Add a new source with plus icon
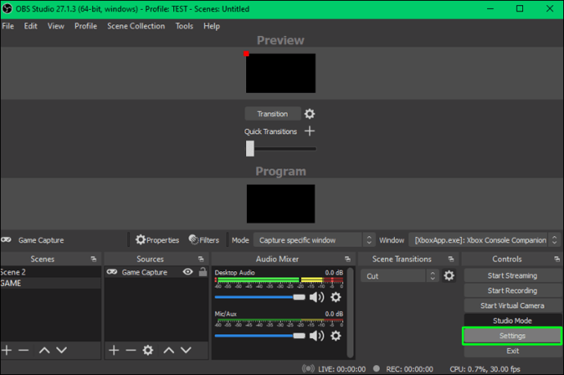 coord(114,350)
